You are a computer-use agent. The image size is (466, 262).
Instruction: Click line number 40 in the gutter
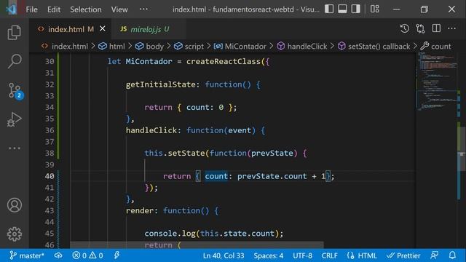point(50,176)
